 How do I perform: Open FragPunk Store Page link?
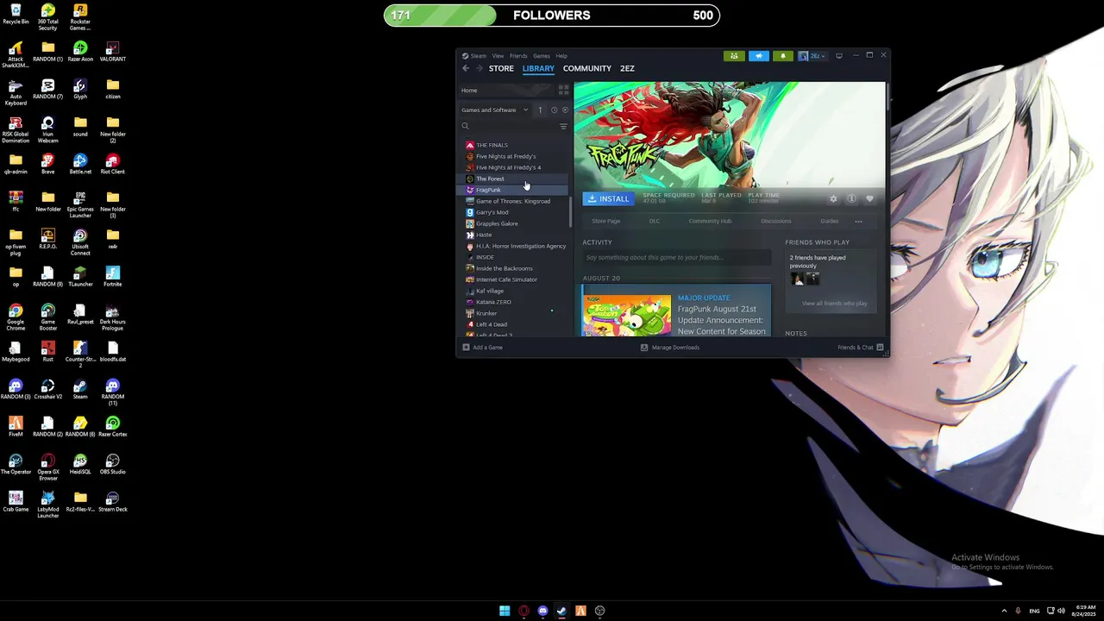point(606,221)
